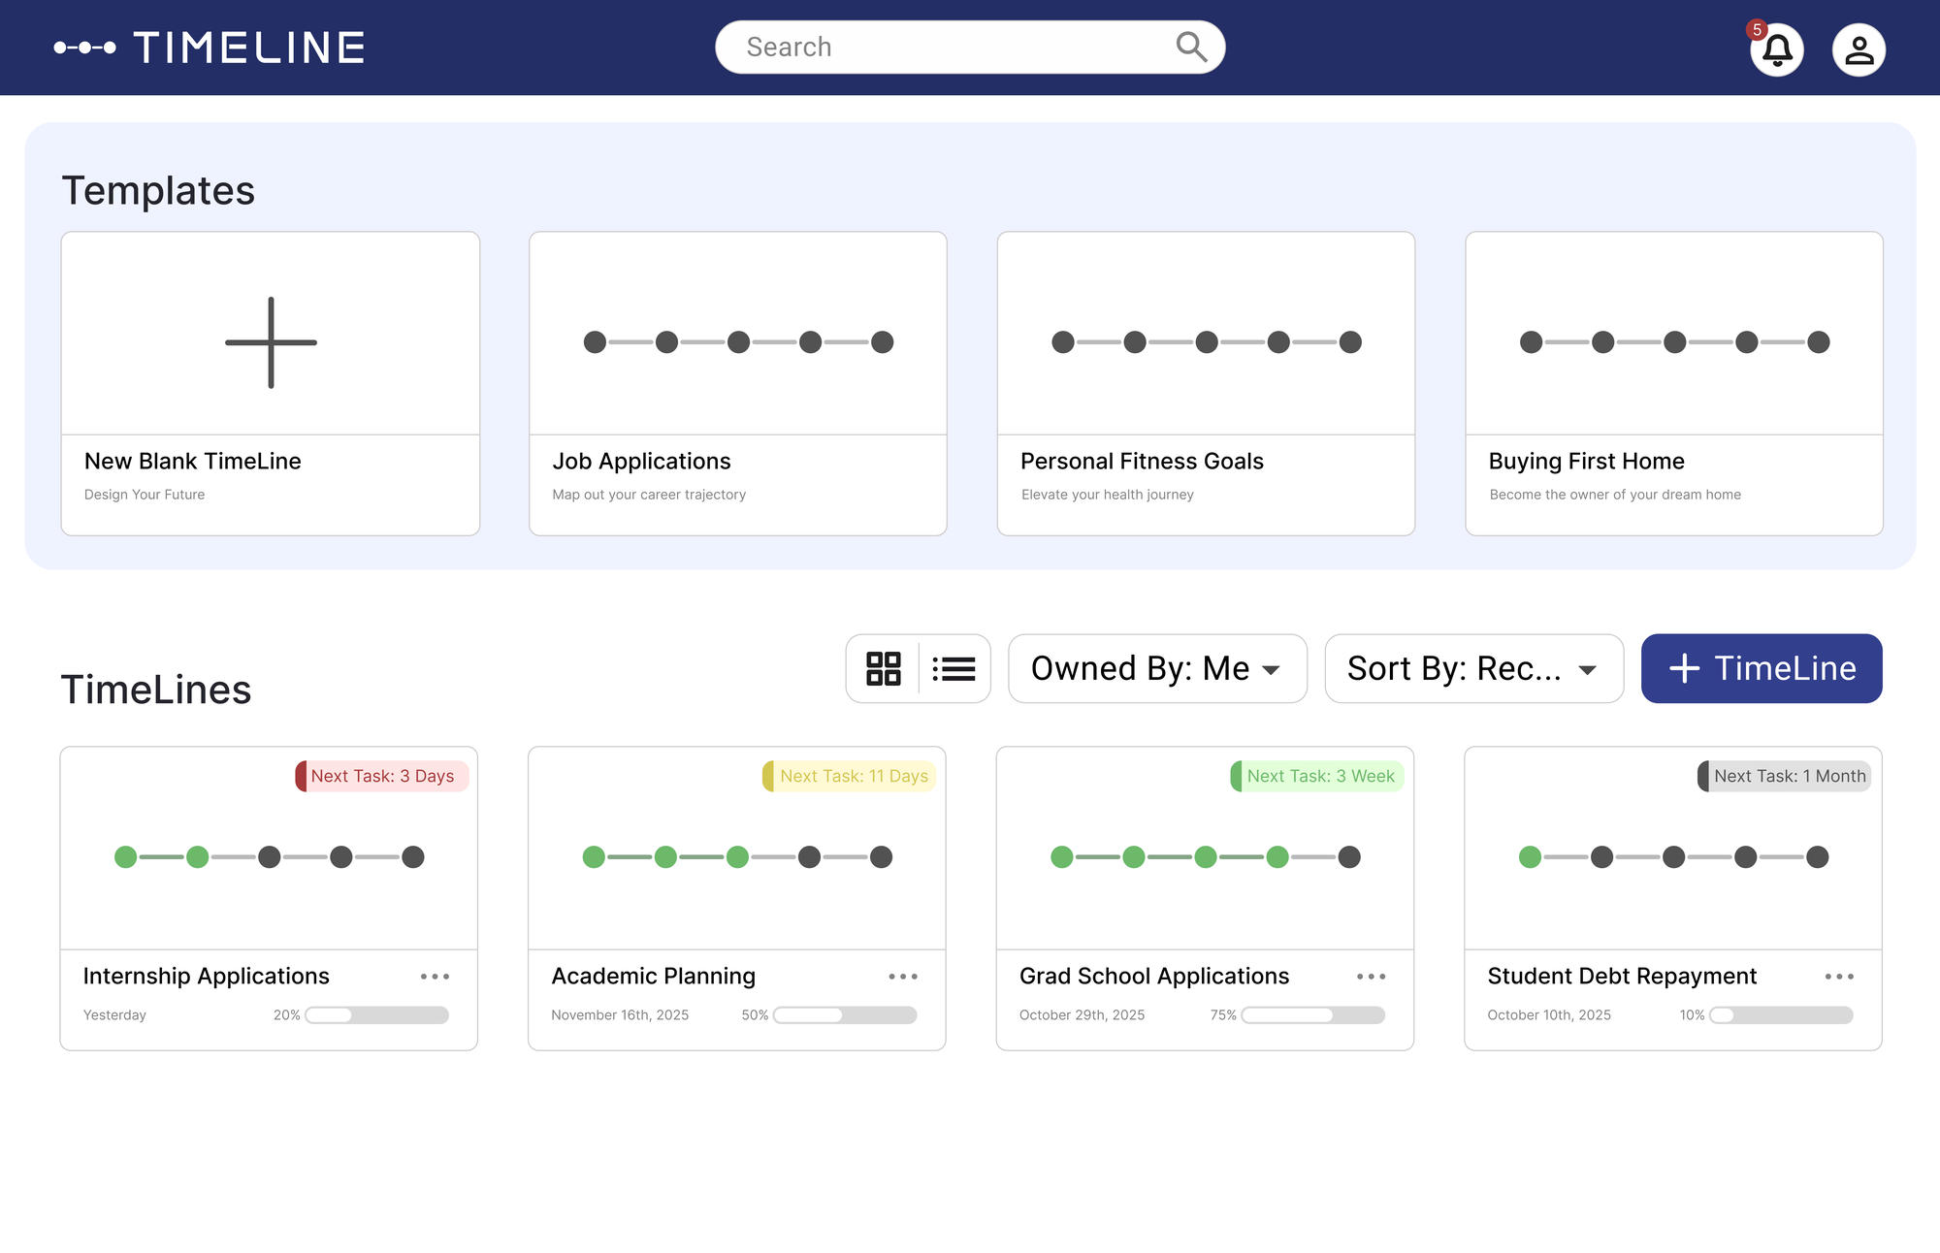Click the + TimeLine button
The width and height of the screenshot is (1940, 1253).
coord(1762,668)
